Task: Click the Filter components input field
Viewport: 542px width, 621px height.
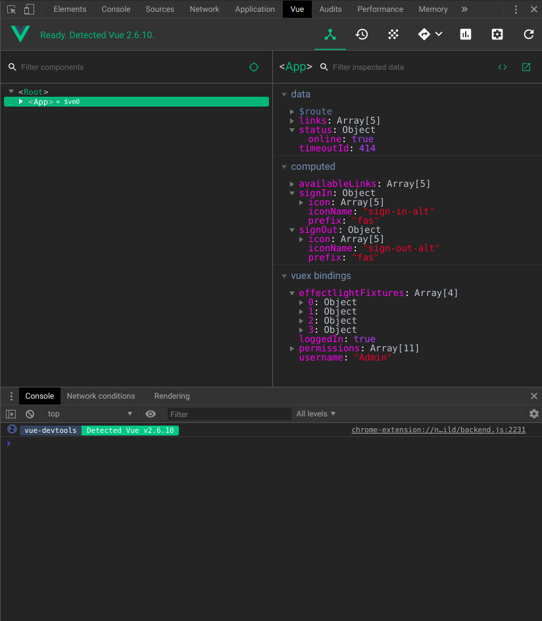Action: 99,67
